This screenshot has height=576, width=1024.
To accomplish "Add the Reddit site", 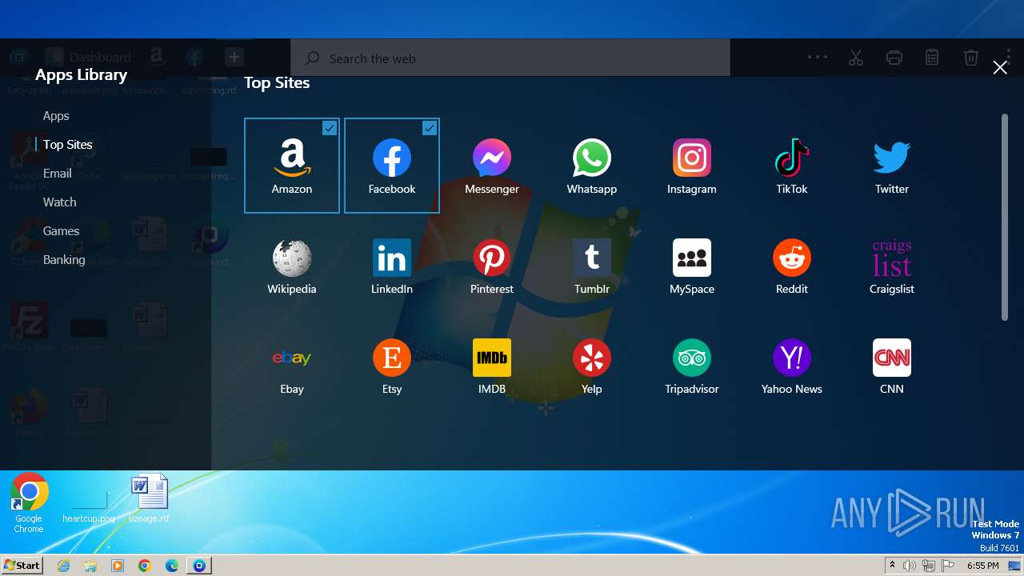I will [792, 266].
